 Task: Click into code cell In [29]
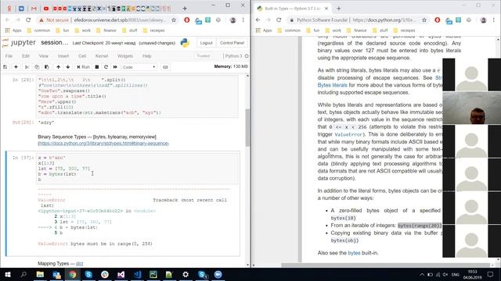pyautogui.click(x=138, y=97)
